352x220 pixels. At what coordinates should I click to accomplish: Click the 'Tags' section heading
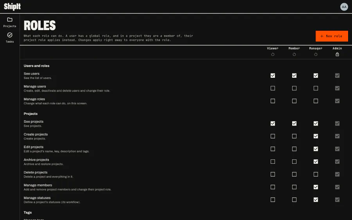28,213
